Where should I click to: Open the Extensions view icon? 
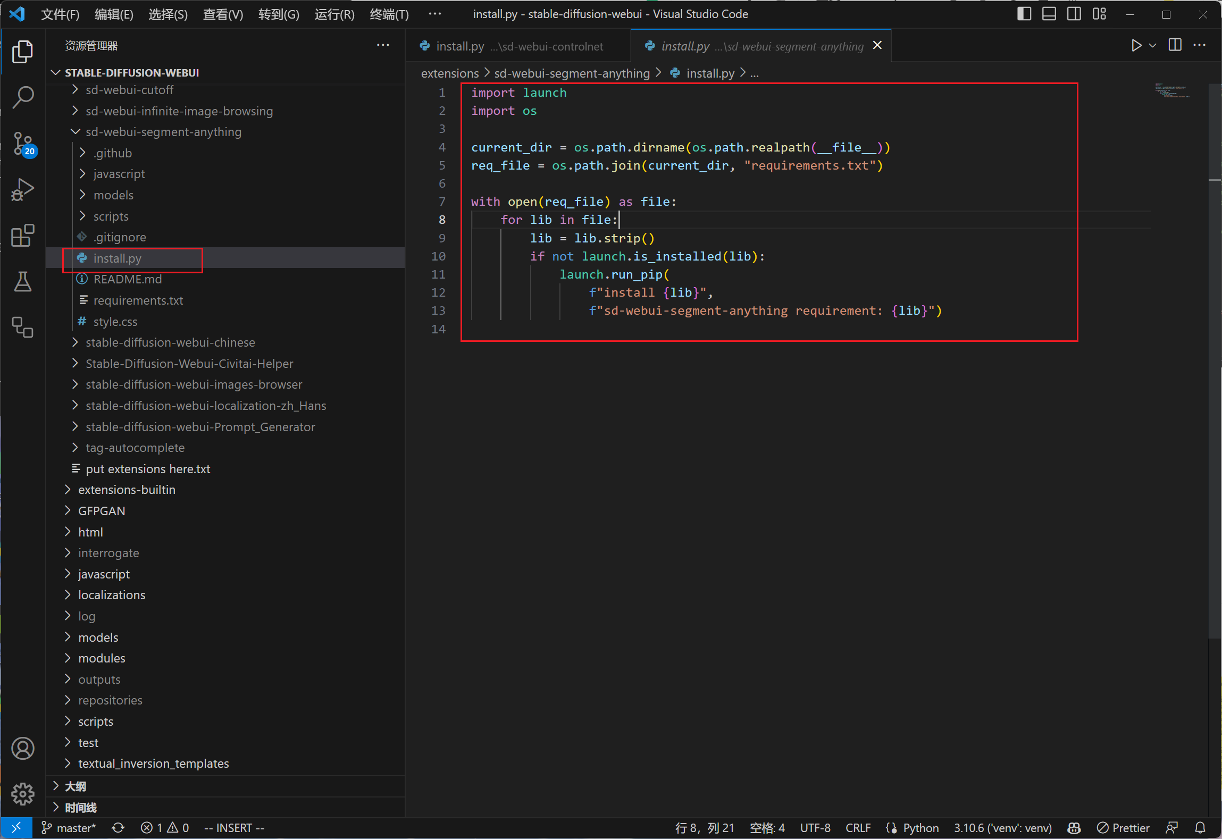click(22, 236)
